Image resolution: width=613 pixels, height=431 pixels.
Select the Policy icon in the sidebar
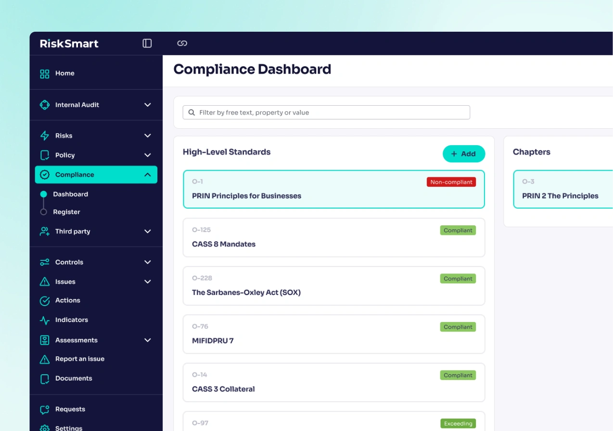pos(44,155)
